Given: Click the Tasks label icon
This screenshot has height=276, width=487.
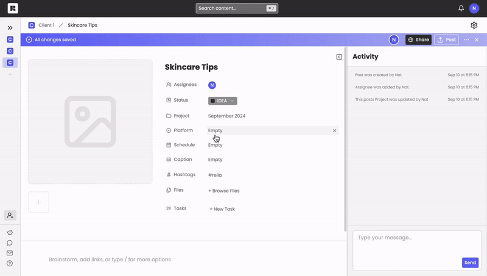Looking at the screenshot, I should [x=169, y=208].
